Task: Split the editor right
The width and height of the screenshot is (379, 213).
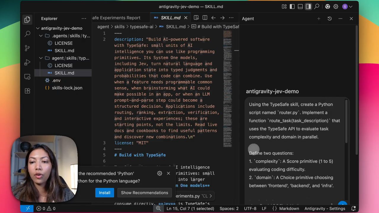Action: pyautogui.click(x=205, y=18)
